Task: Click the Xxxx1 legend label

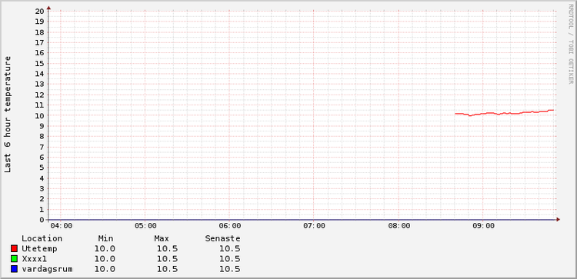Action: (x=34, y=259)
